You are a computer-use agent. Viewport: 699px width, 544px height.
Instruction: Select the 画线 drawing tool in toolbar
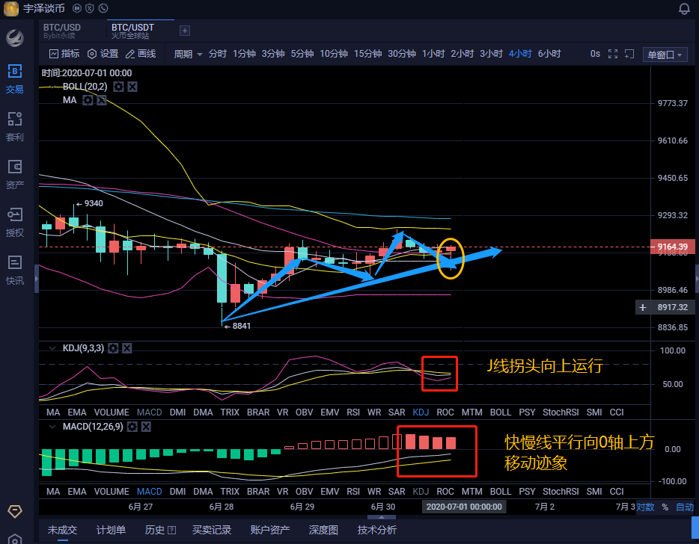(141, 53)
